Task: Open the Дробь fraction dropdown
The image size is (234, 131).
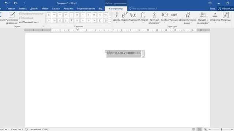Action: (117, 18)
